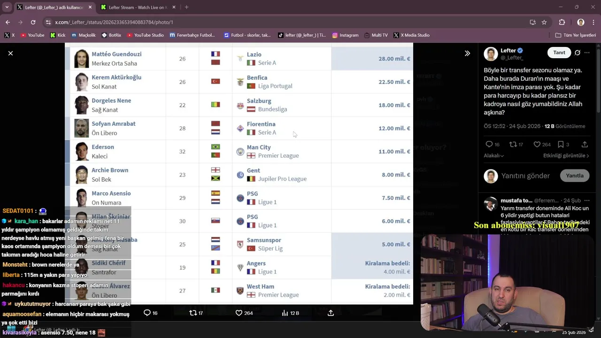
Task: Reload the page with the refresh icon
Action: pyautogui.click(x=33, y=22)
